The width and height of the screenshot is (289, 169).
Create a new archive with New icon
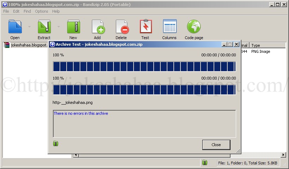[73, 27]
